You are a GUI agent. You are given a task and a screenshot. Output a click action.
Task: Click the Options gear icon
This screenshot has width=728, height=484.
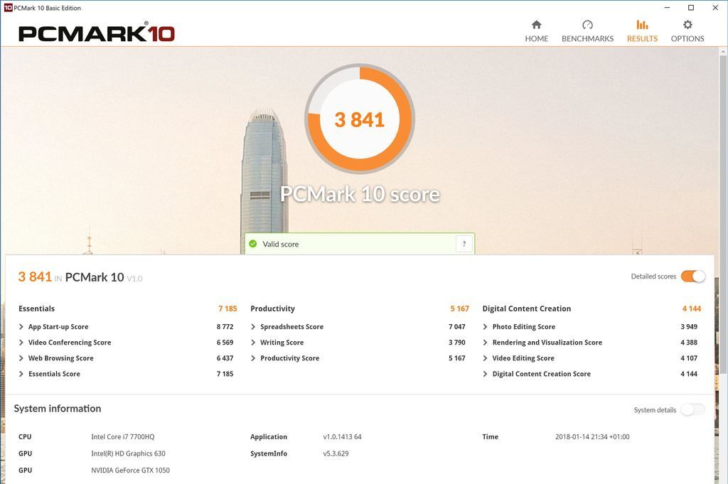[x=687, y=25]
